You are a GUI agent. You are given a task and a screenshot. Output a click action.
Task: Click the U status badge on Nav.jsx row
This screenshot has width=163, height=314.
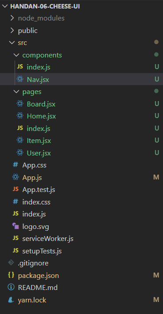(157, 79)
